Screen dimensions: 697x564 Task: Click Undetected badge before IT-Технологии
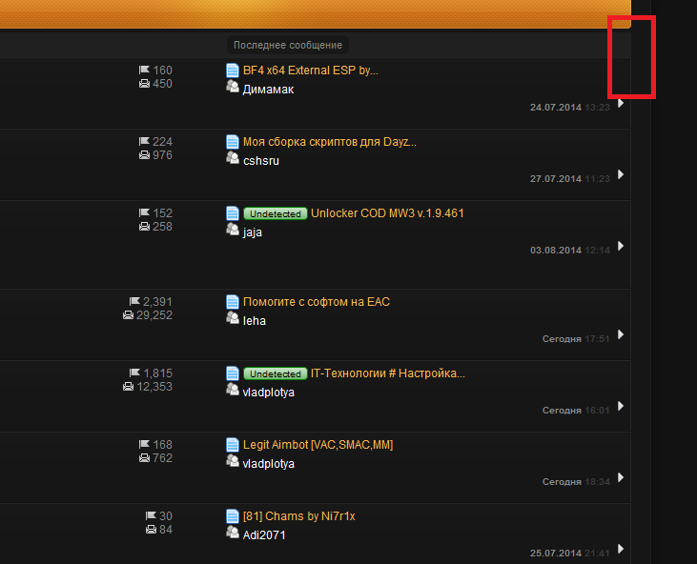276,373
